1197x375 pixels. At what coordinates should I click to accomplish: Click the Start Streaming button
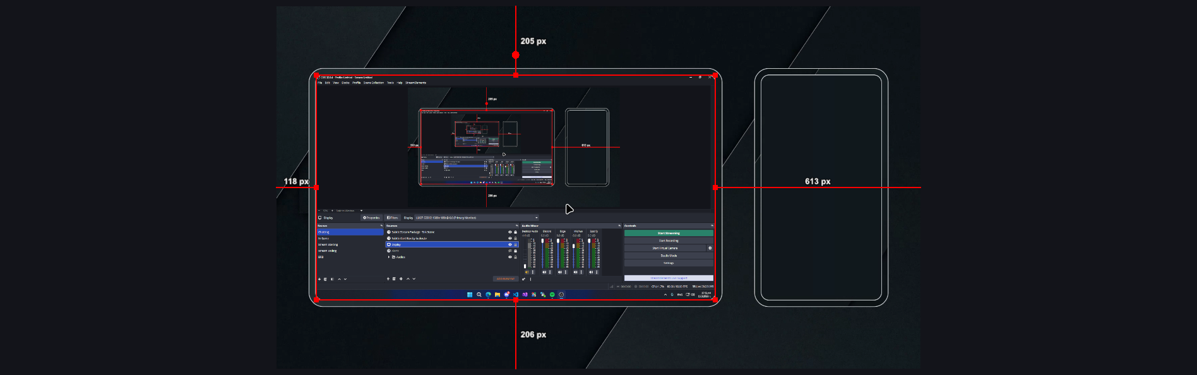coord(669,233)
